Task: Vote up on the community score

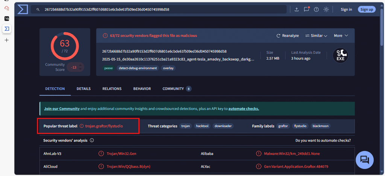Action: point(80,65)
